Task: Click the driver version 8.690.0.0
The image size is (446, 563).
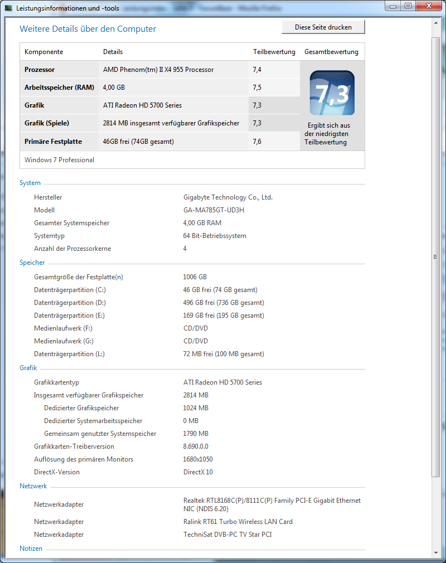Action: click(196, 446)
